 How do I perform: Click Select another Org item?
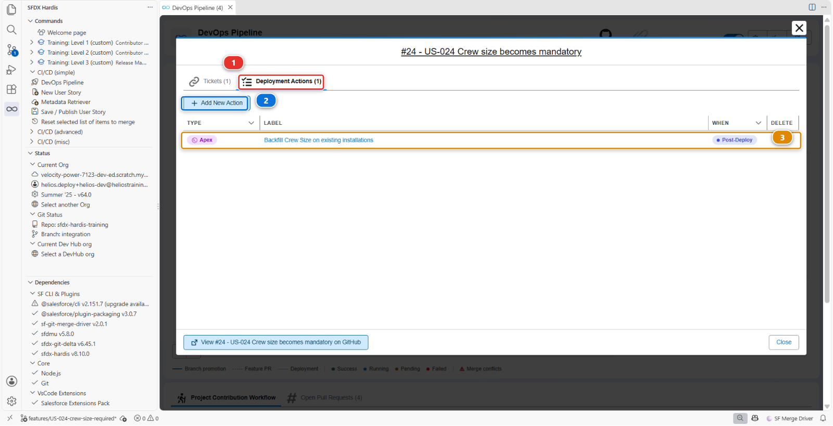[65, 204]
